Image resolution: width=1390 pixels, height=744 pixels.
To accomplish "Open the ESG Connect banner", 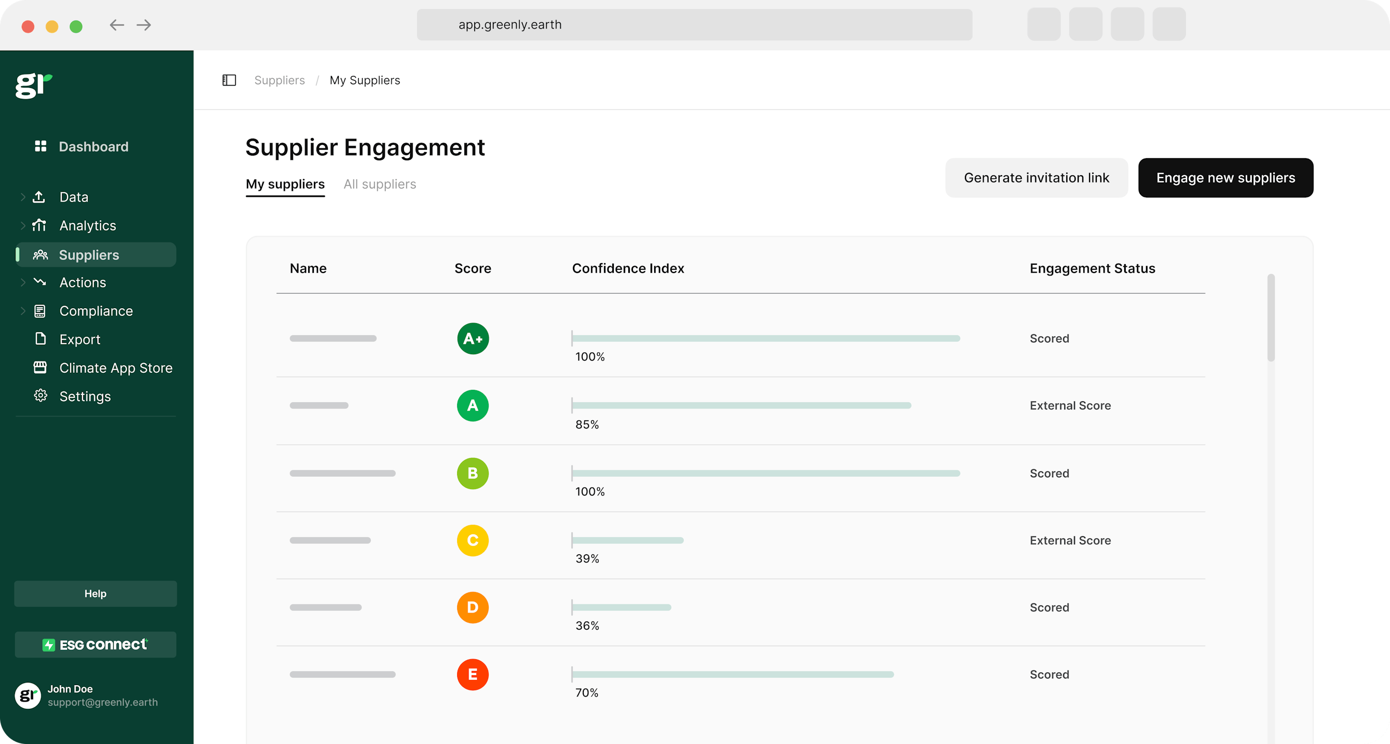I will (96, 645).
